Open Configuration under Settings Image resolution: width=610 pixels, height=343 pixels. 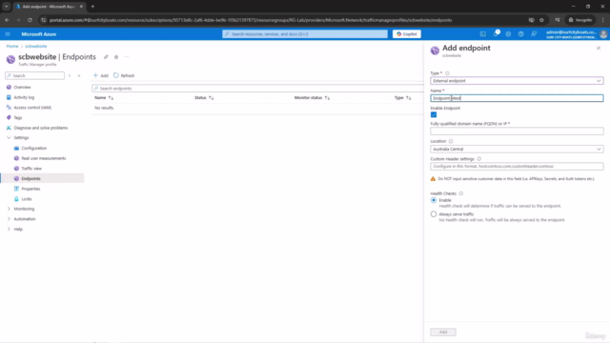coord(34,149)
